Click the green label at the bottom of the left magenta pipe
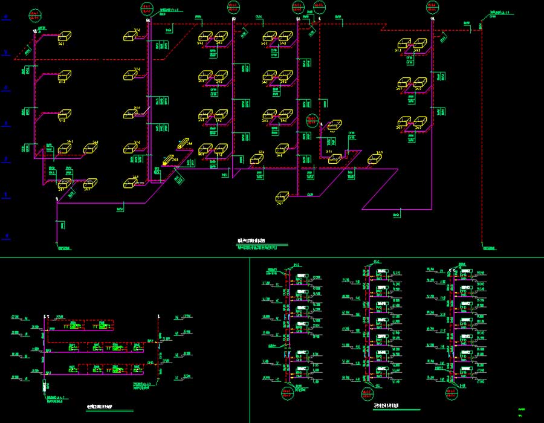Viewport: 544px width, 423px height. 64,248
